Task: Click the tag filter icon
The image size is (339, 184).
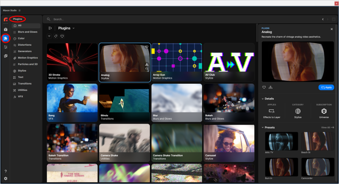Action: [56, 36]
